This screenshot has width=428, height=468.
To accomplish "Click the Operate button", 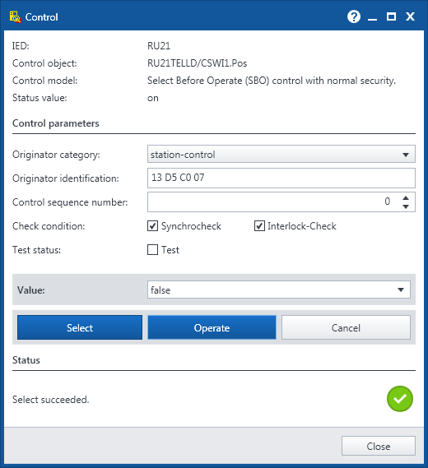I will (212, 327).
